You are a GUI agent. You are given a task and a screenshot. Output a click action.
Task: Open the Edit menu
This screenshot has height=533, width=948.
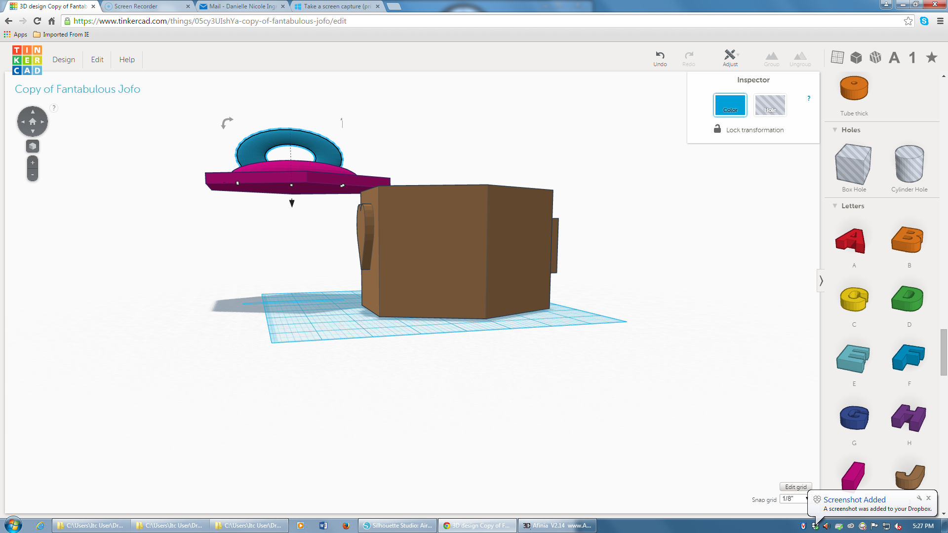pyautogui.click(x=97, y=59)
